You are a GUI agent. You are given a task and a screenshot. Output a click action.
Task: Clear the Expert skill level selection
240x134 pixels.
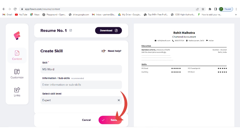[118, 100]
